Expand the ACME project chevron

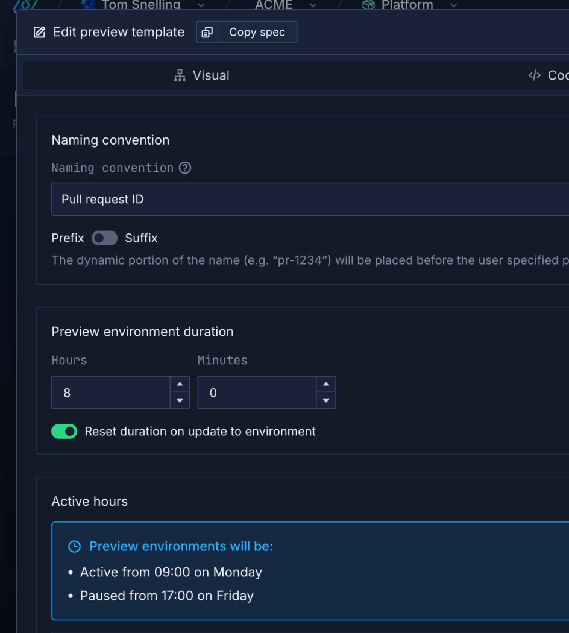[x=313, y=5]
